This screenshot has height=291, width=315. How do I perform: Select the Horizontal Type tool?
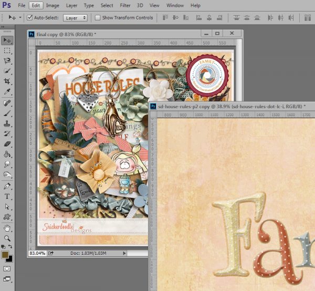tap(7, 196)
